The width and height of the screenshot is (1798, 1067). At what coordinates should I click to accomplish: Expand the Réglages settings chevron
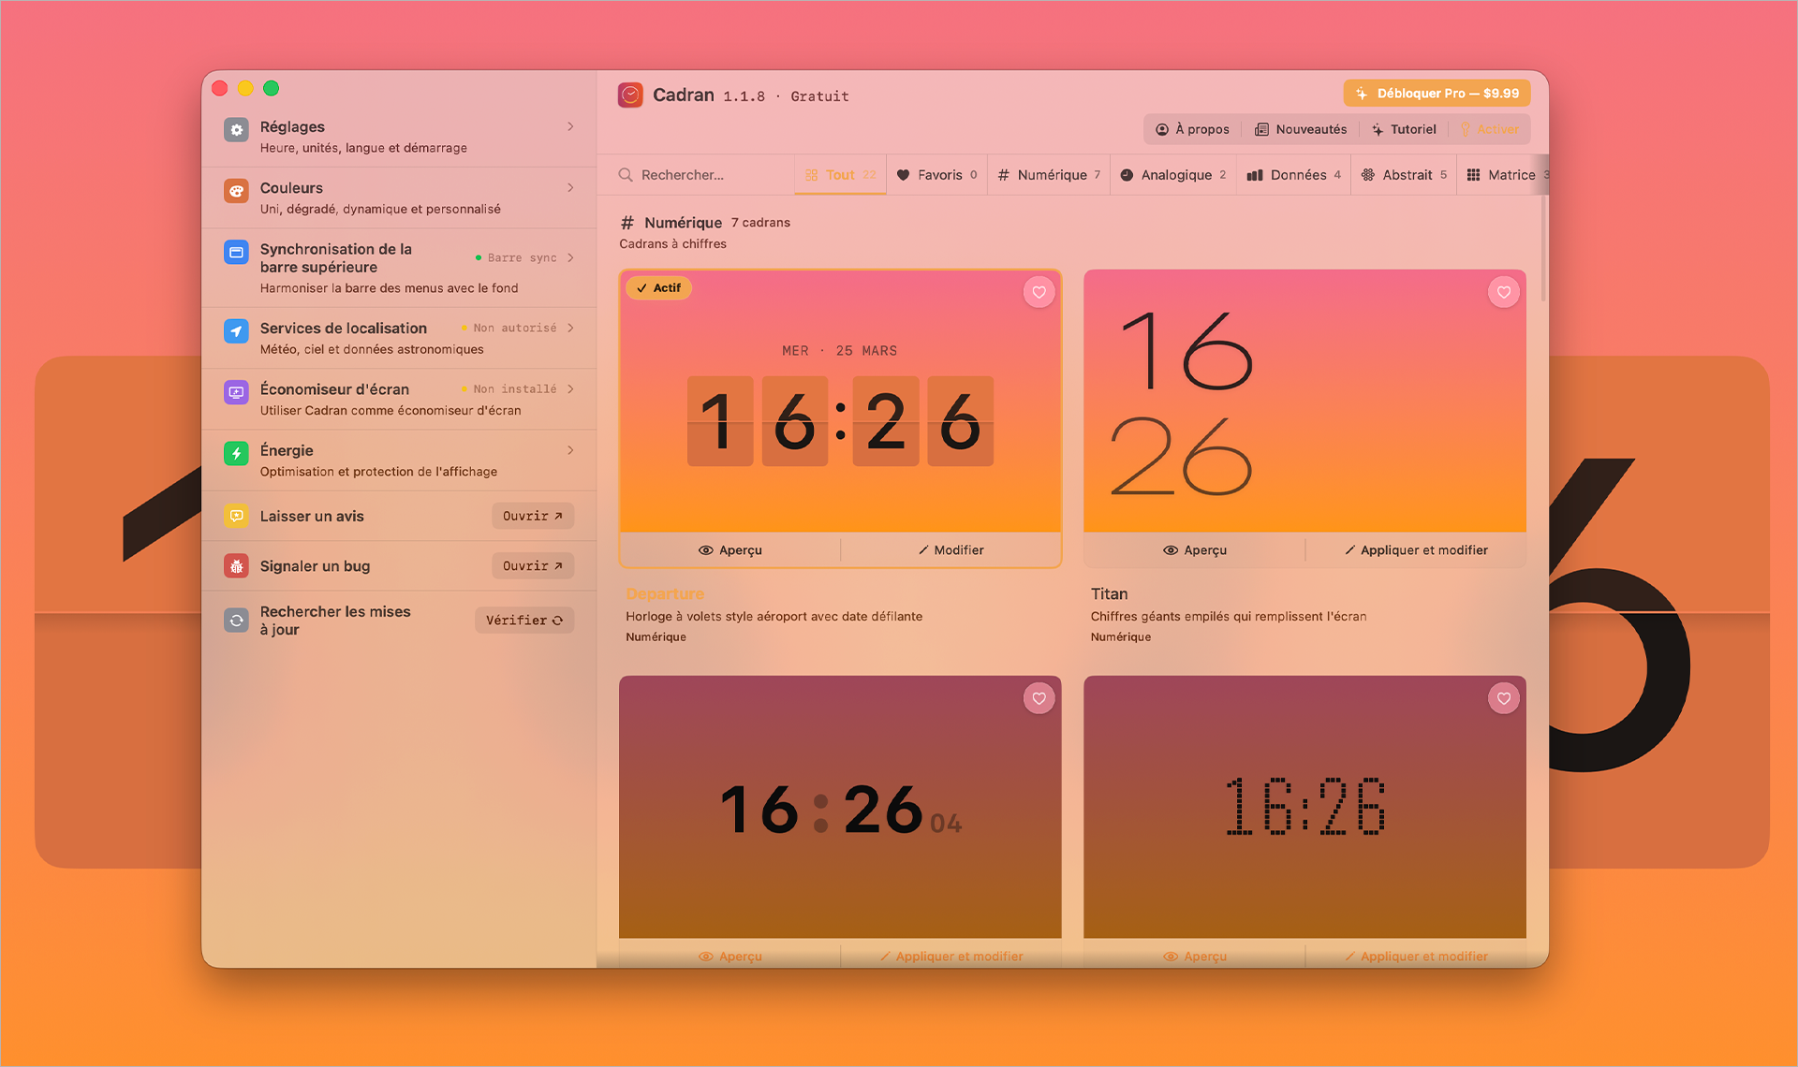coord(571,126)
